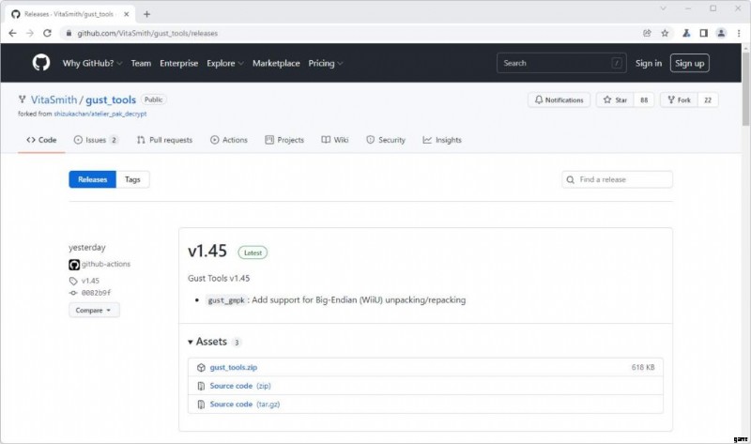Switch to the Tags view
Screen dimensions: 751x444
[132, 179]
